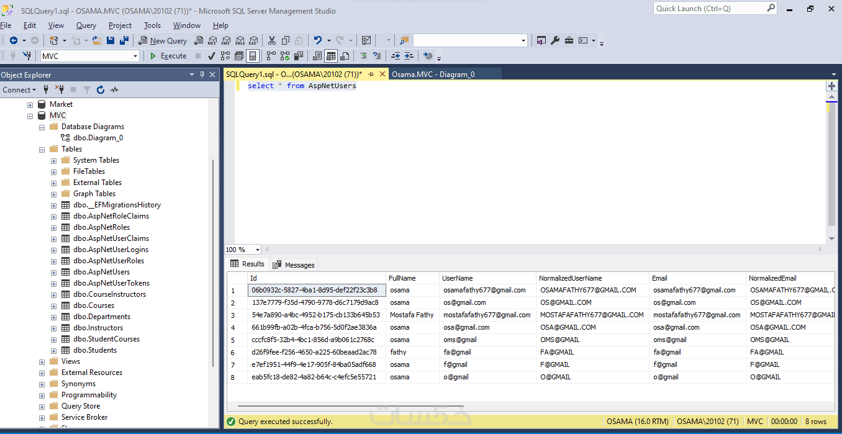The image size is (842, 434).
Task: Click the Parse checkmark icon
Action: click(x=211, y=56)
